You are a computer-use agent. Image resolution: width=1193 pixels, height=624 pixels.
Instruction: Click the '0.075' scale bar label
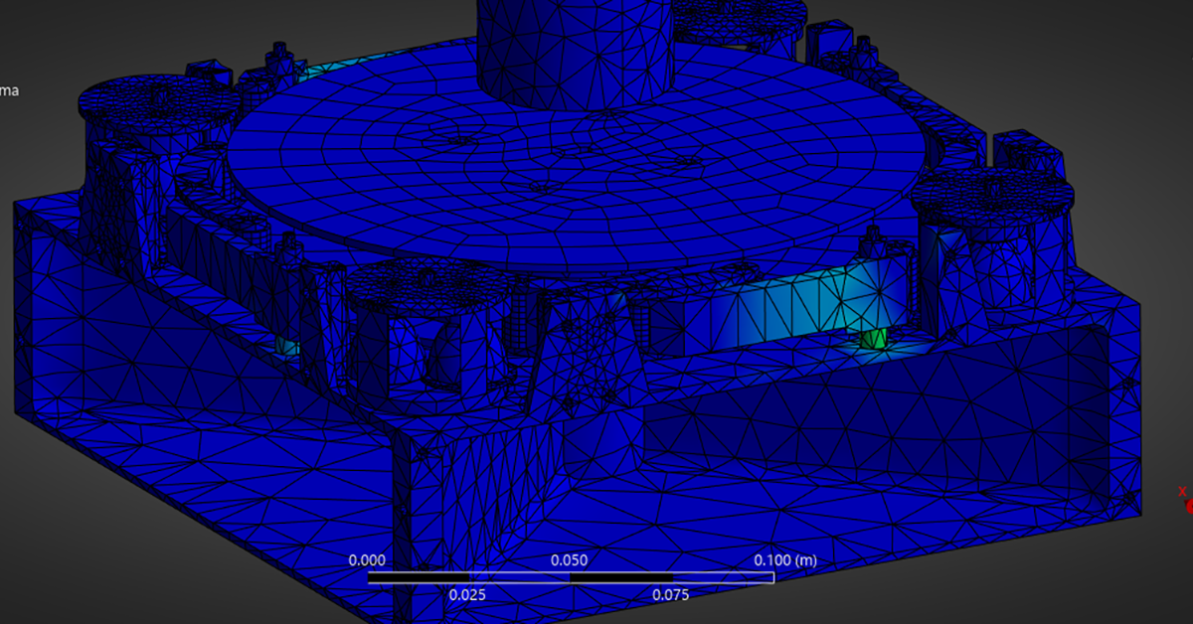(670, 596)
